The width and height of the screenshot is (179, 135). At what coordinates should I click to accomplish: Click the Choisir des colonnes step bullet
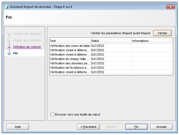(x=9, y=40)
